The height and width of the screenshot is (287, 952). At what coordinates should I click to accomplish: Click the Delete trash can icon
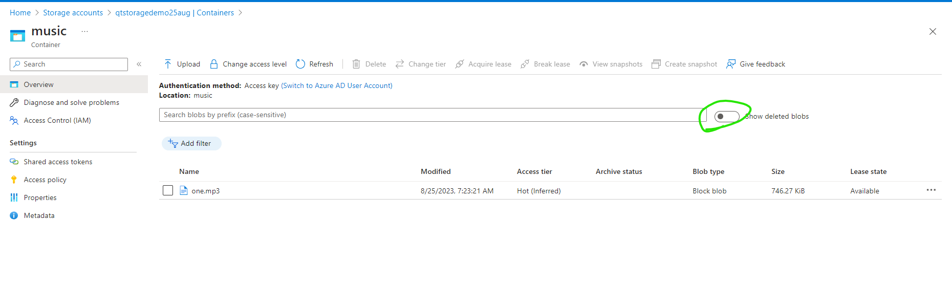tap(356, 64)
